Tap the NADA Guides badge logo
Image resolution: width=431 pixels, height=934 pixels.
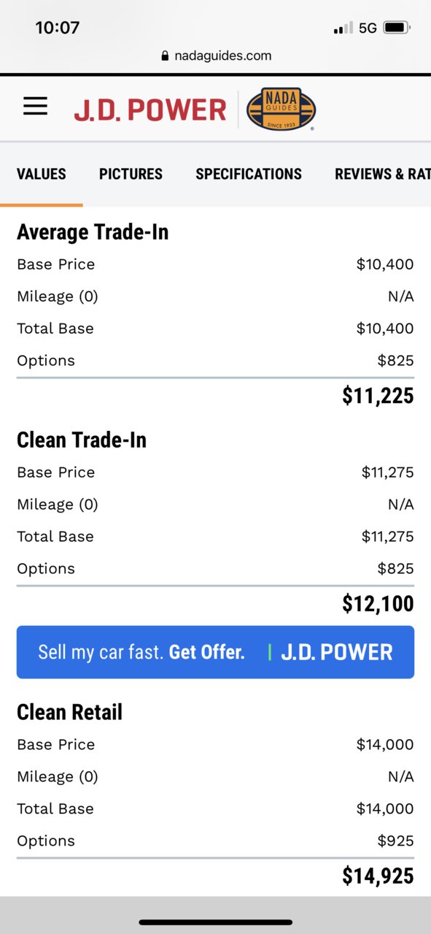click(281, 110)
